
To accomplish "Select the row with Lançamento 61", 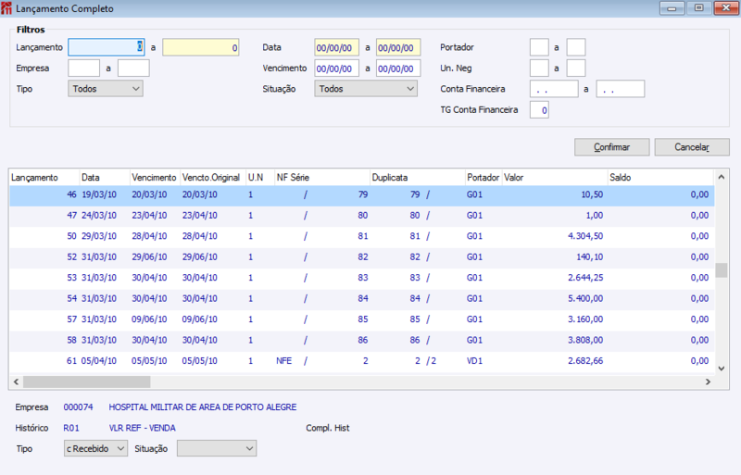I will tap(278, 361).
